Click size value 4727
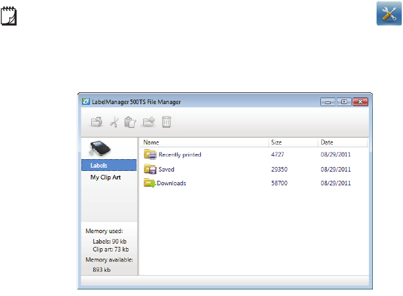 278,155
